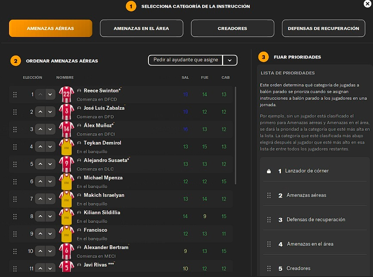Viewport: 373px width, 277px height.
Task: Move José Luis Zabalza up one position
Action: pos(40,112)
